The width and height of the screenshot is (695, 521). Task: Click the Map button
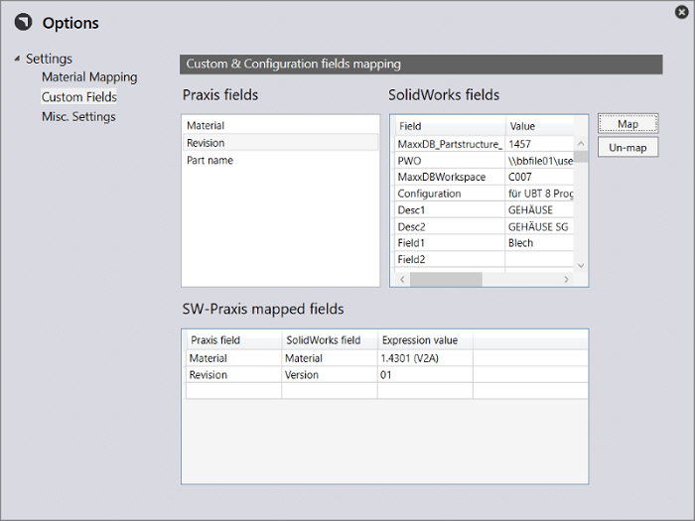coord(628,124)
